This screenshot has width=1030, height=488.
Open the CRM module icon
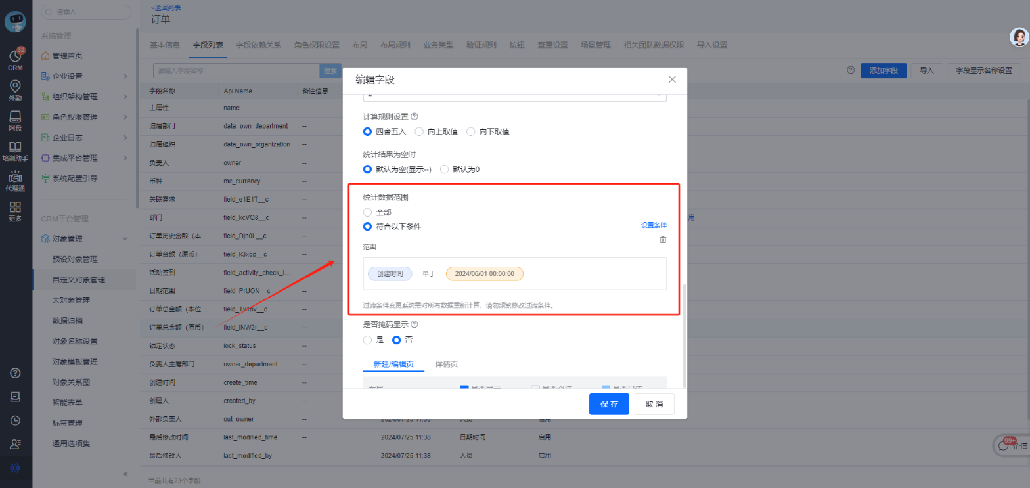click(x=16, y=58)
